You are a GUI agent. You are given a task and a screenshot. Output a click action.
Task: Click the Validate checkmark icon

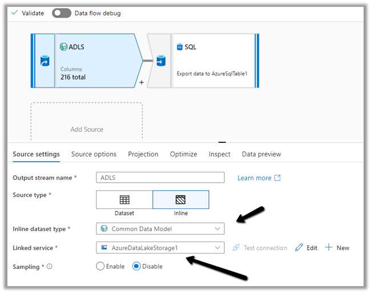pyautogui.click(x=14, y=13)
